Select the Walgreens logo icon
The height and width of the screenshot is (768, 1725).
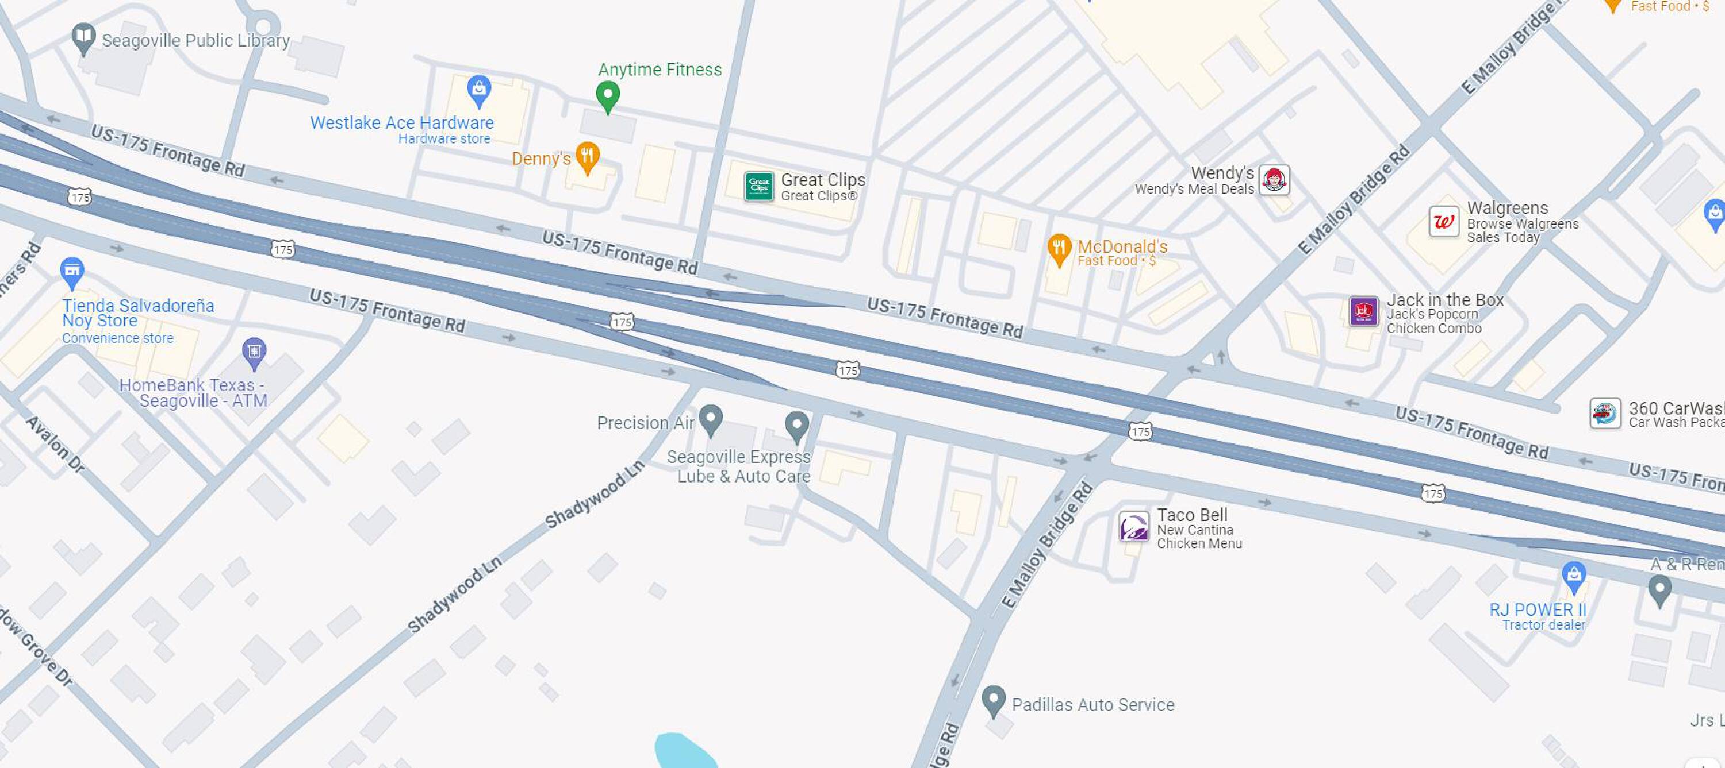[1443, 221]
